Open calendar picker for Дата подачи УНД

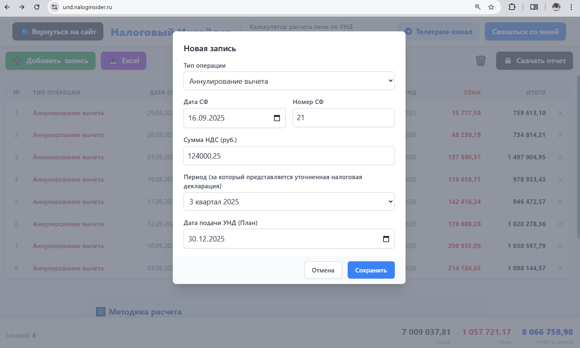(386, 239)
